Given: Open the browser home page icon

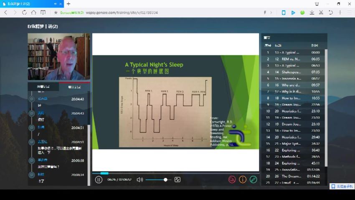Looking at the screenshot, I should coord(33,13).
